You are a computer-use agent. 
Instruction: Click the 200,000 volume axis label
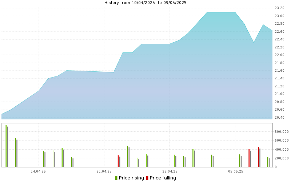coord(282,158)
